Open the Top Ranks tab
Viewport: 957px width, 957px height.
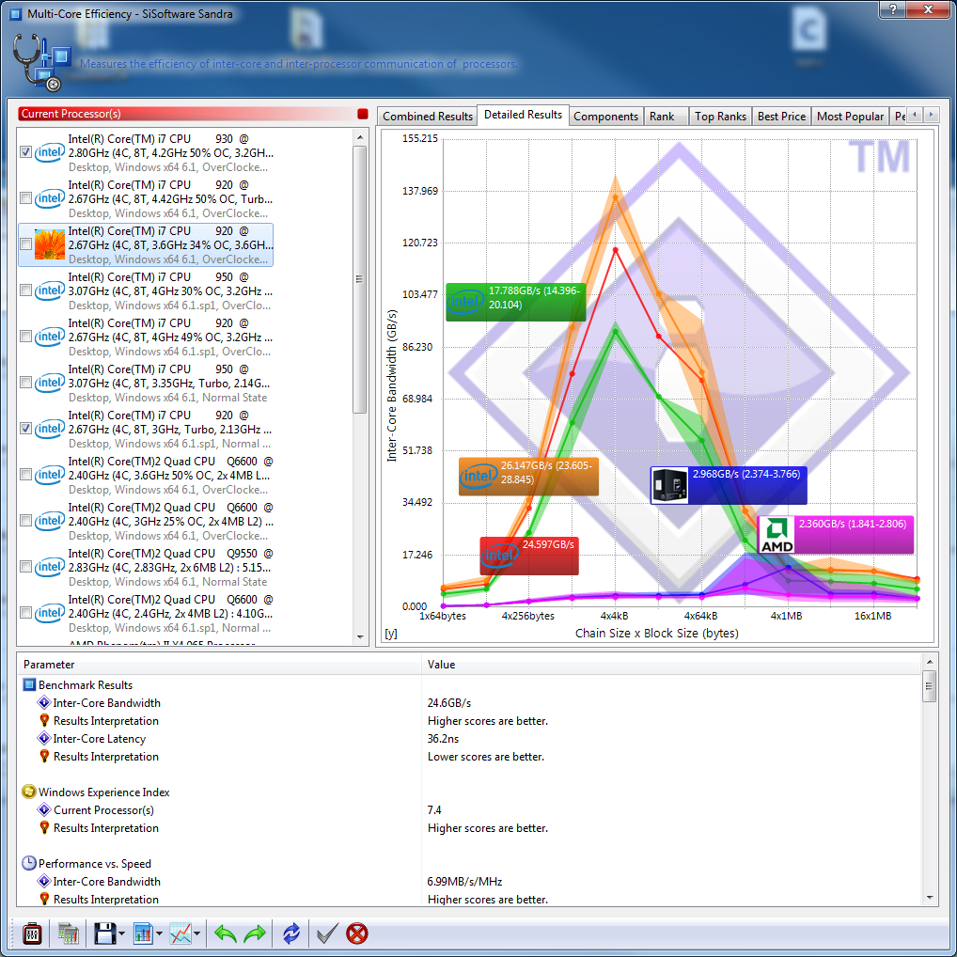click(720, 116)
